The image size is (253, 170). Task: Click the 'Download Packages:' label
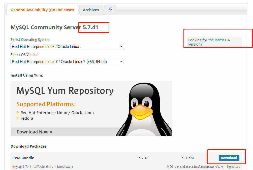29,146
